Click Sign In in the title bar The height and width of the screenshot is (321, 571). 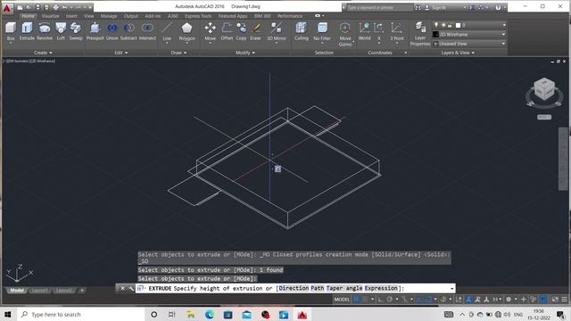pyautogui.click(x=439, y=7)
